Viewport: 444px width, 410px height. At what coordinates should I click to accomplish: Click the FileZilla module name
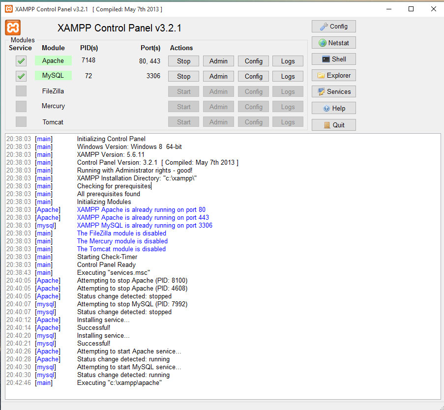[x=53, y=91]
